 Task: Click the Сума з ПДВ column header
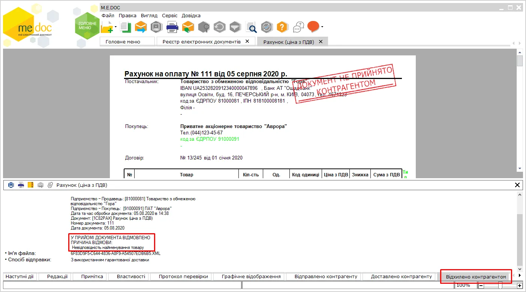pos(386,175)
